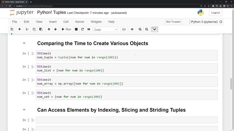
Task: Open the View menu
Action: point(39,22)
